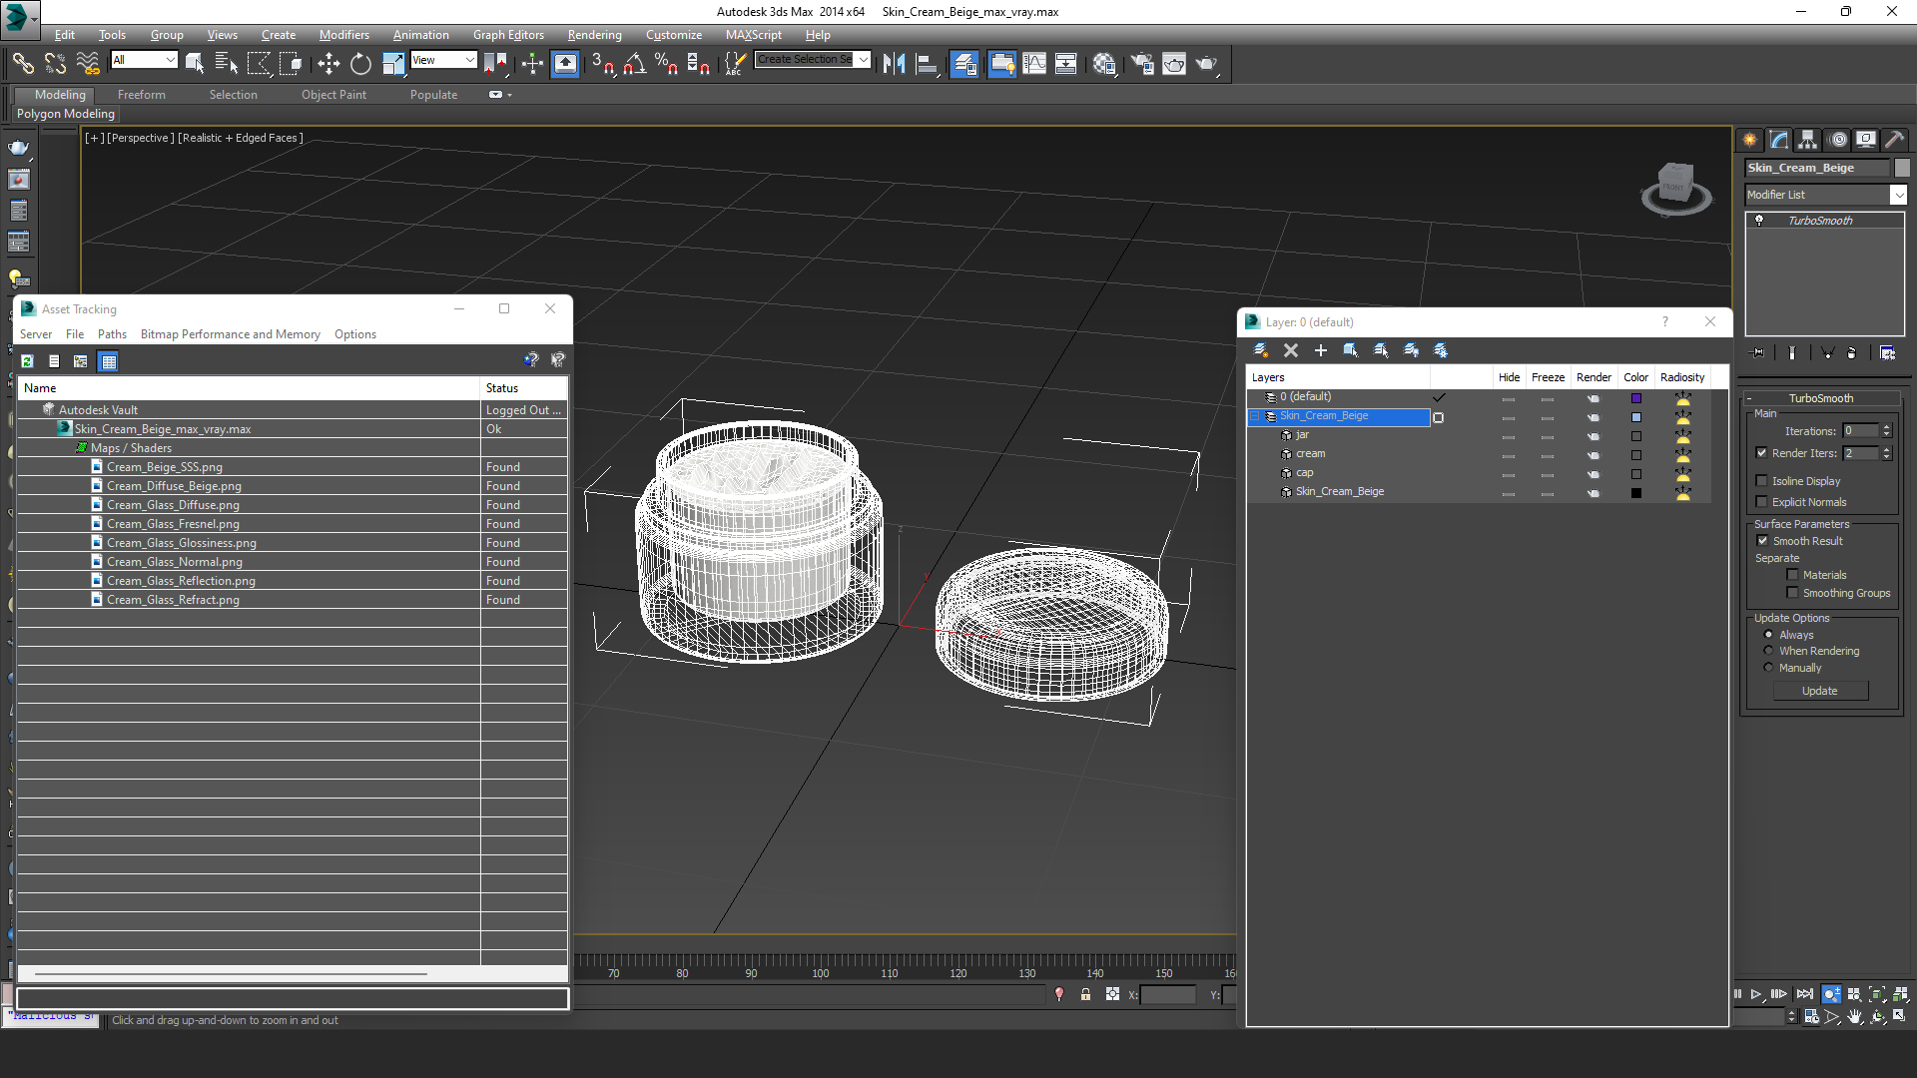Open the Mirror tool in toolbar

895,64
